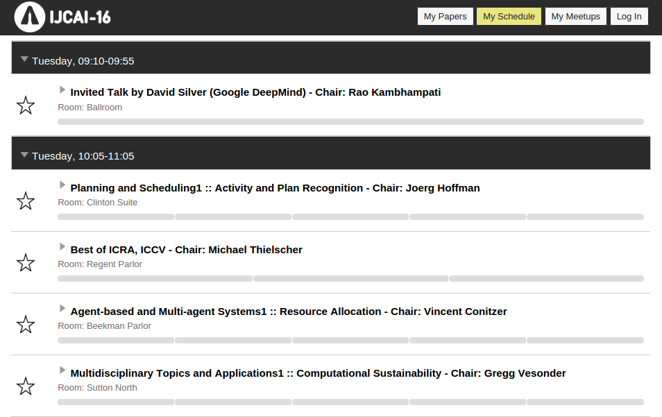Switch to the My Schedule tab
This screenshot has width=662, height=417.
pos(509,17)
